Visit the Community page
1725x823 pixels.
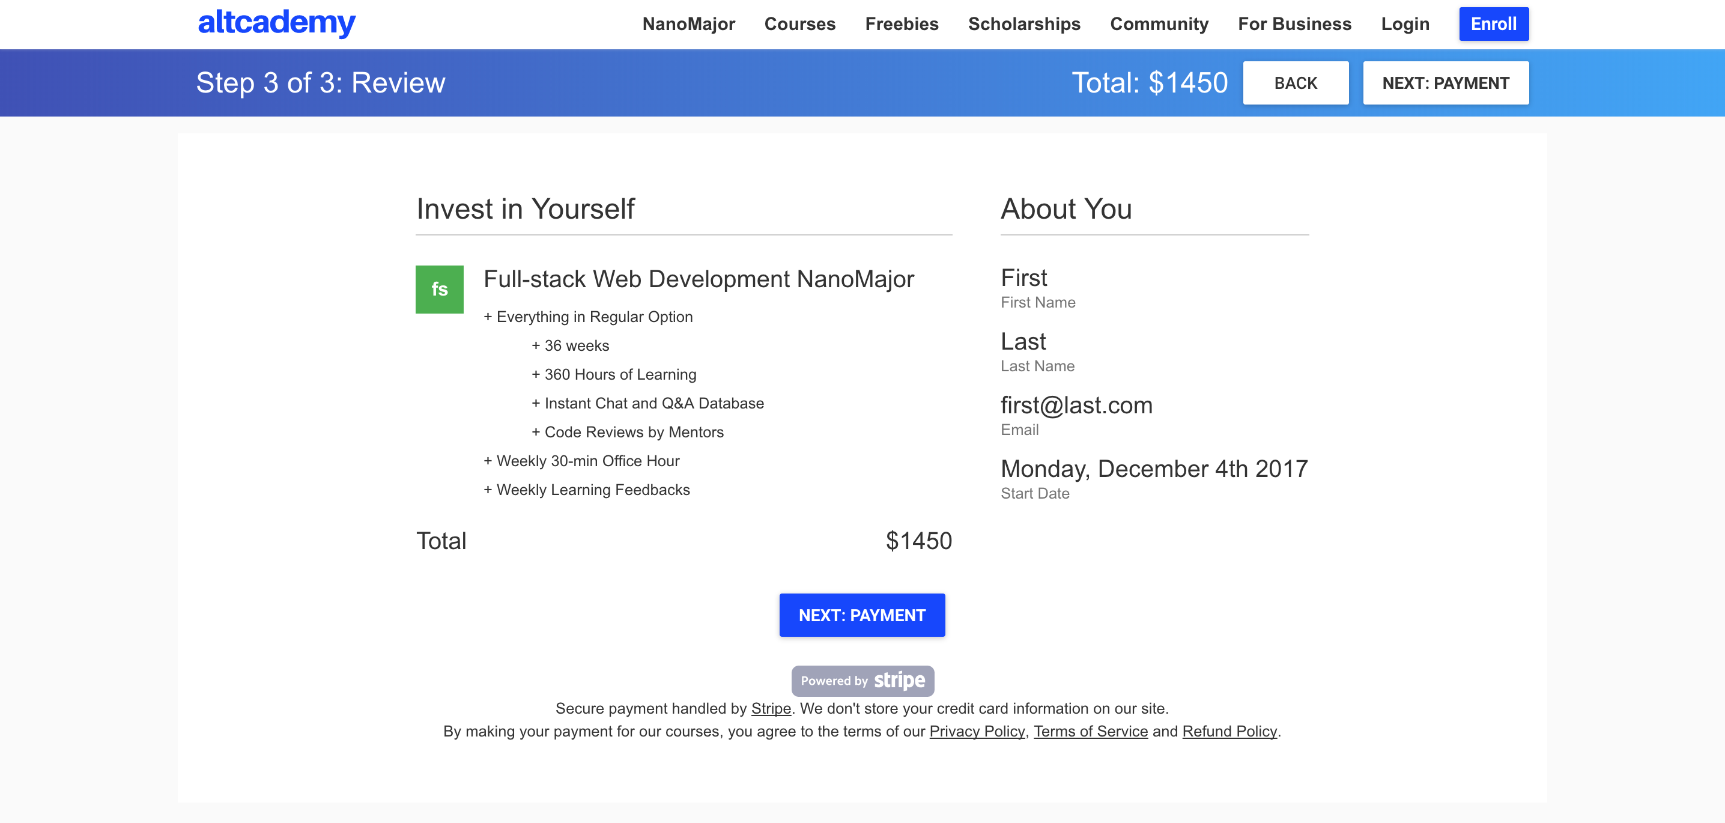(1159, 24)
